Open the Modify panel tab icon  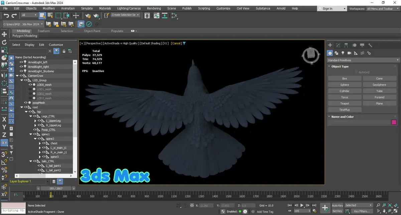(338, 45)
